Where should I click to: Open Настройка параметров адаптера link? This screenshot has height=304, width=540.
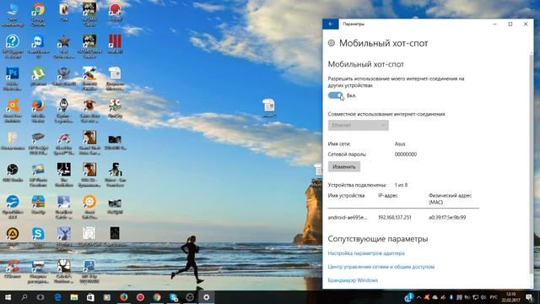tap(365, 253)
